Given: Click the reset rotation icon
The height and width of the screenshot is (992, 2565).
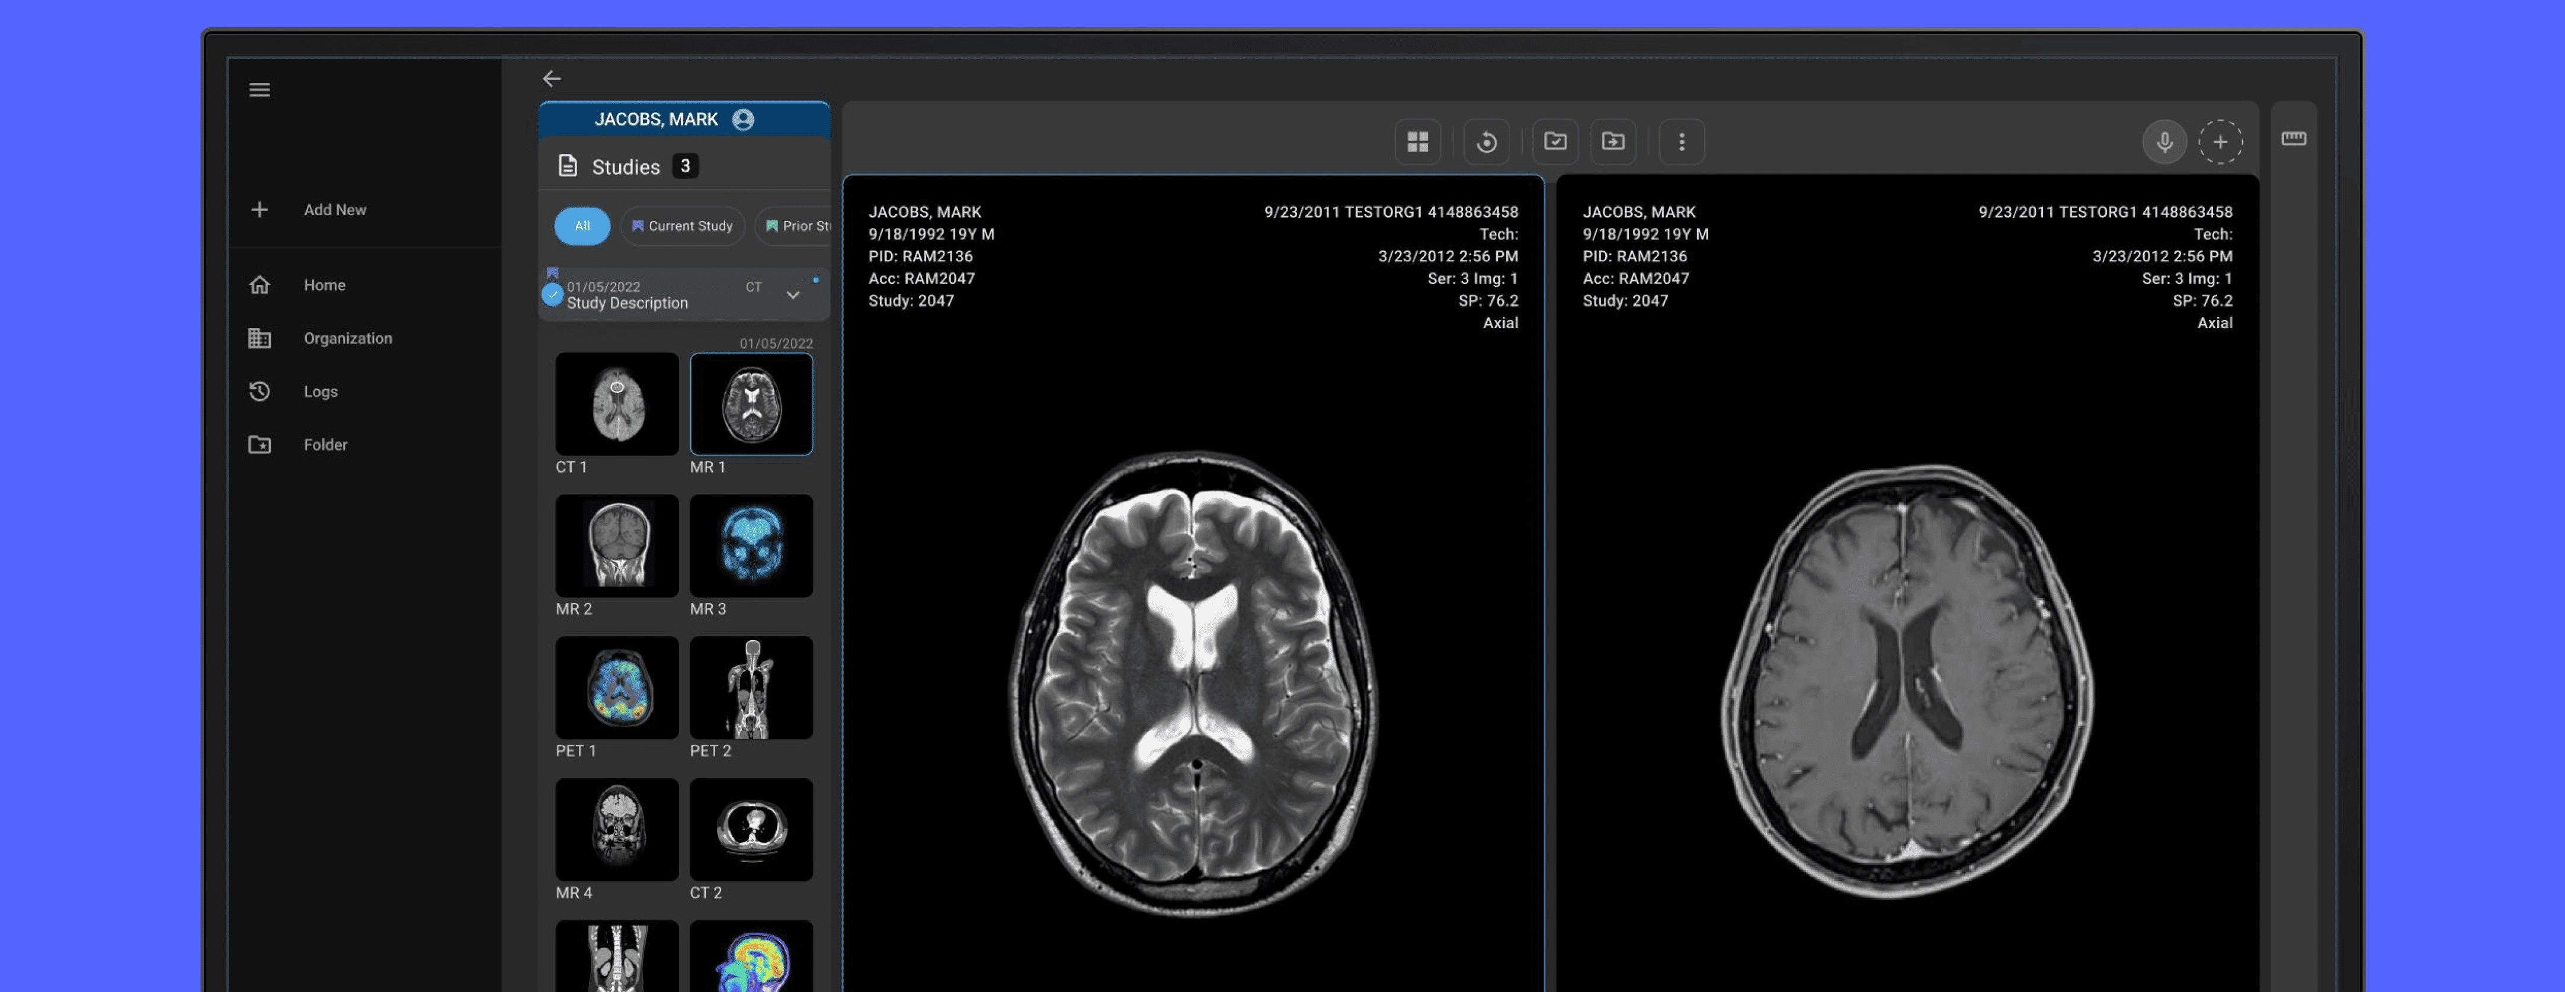Looking at the screenshot, I should point(1485,142).
